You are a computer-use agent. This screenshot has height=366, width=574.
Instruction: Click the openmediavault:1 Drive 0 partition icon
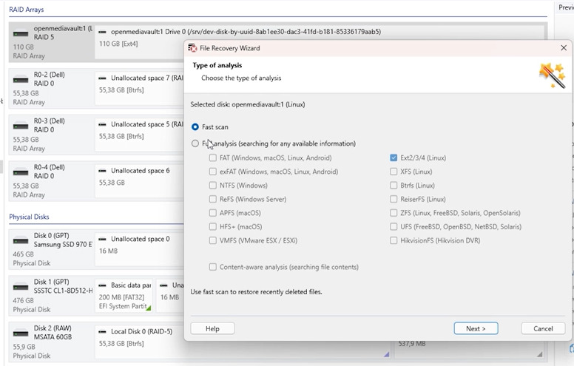(x=103, y=33)
